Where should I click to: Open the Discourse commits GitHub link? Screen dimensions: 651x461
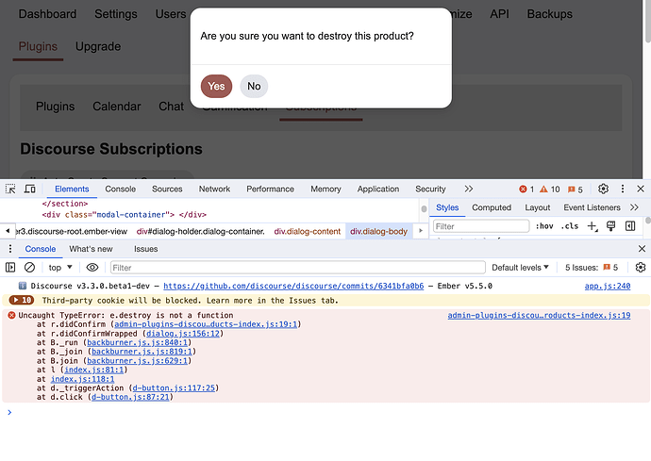pyautogui.click(x=293, y=287)
